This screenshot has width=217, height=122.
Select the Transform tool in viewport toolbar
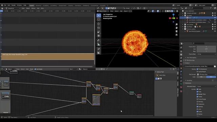[x=99, y=36]
